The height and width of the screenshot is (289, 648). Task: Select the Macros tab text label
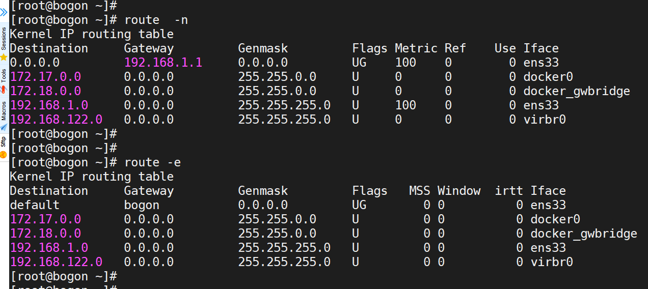[x=4, y=110]
